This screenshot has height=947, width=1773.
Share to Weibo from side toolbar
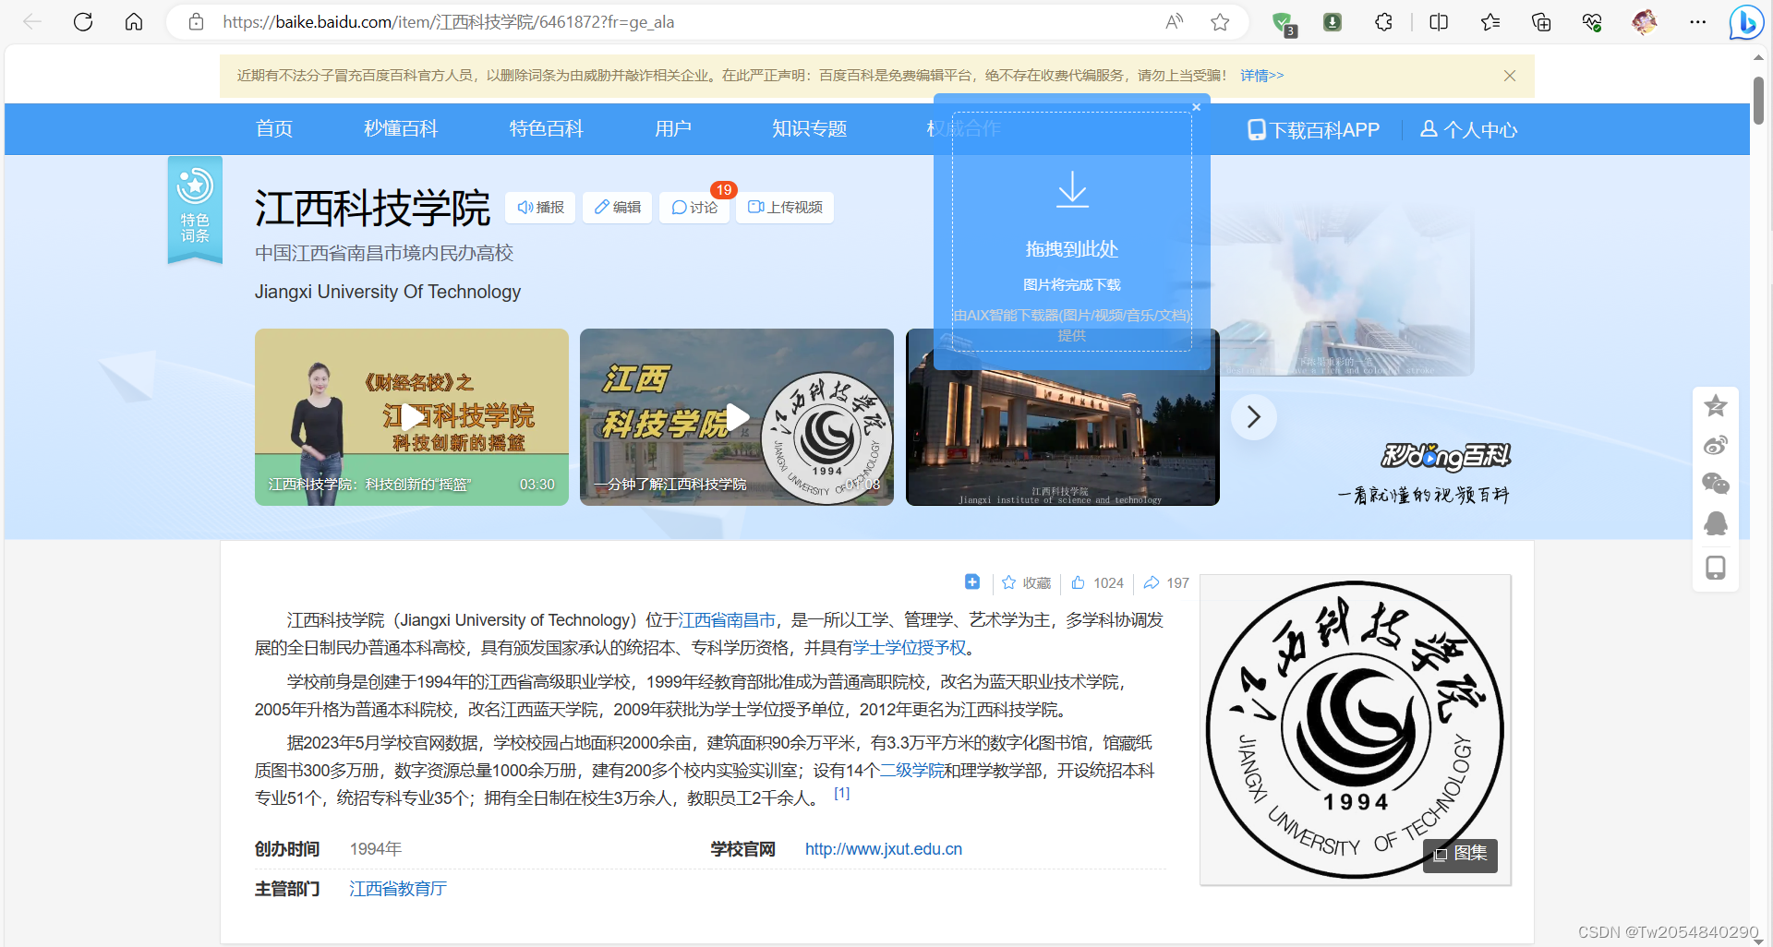click(1716, 446)
